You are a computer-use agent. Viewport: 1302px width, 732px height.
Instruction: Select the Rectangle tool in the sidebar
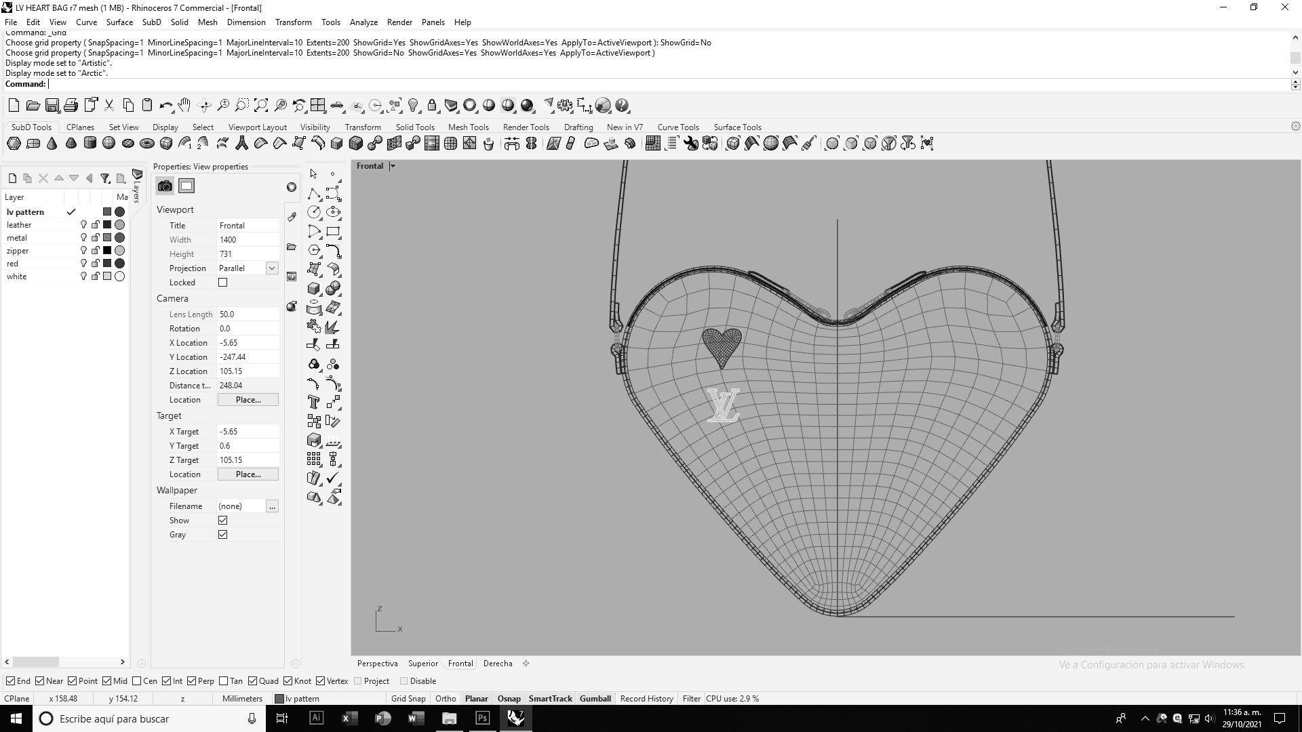333,231
